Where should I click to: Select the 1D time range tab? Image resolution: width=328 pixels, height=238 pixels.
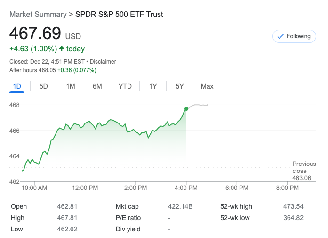pos(17,86)
